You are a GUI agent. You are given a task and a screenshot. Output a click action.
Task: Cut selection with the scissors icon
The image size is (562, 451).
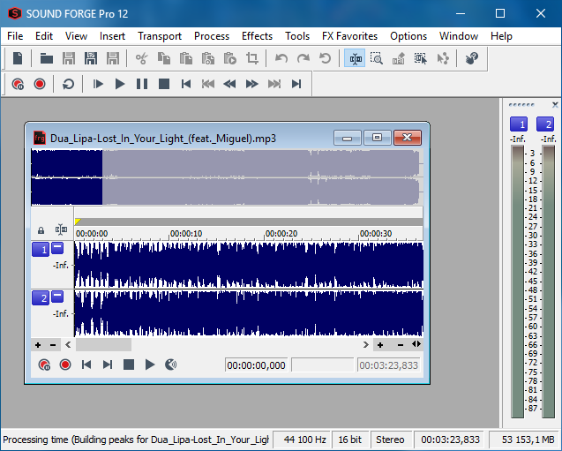pyautogui.click(x=142, y=58)
